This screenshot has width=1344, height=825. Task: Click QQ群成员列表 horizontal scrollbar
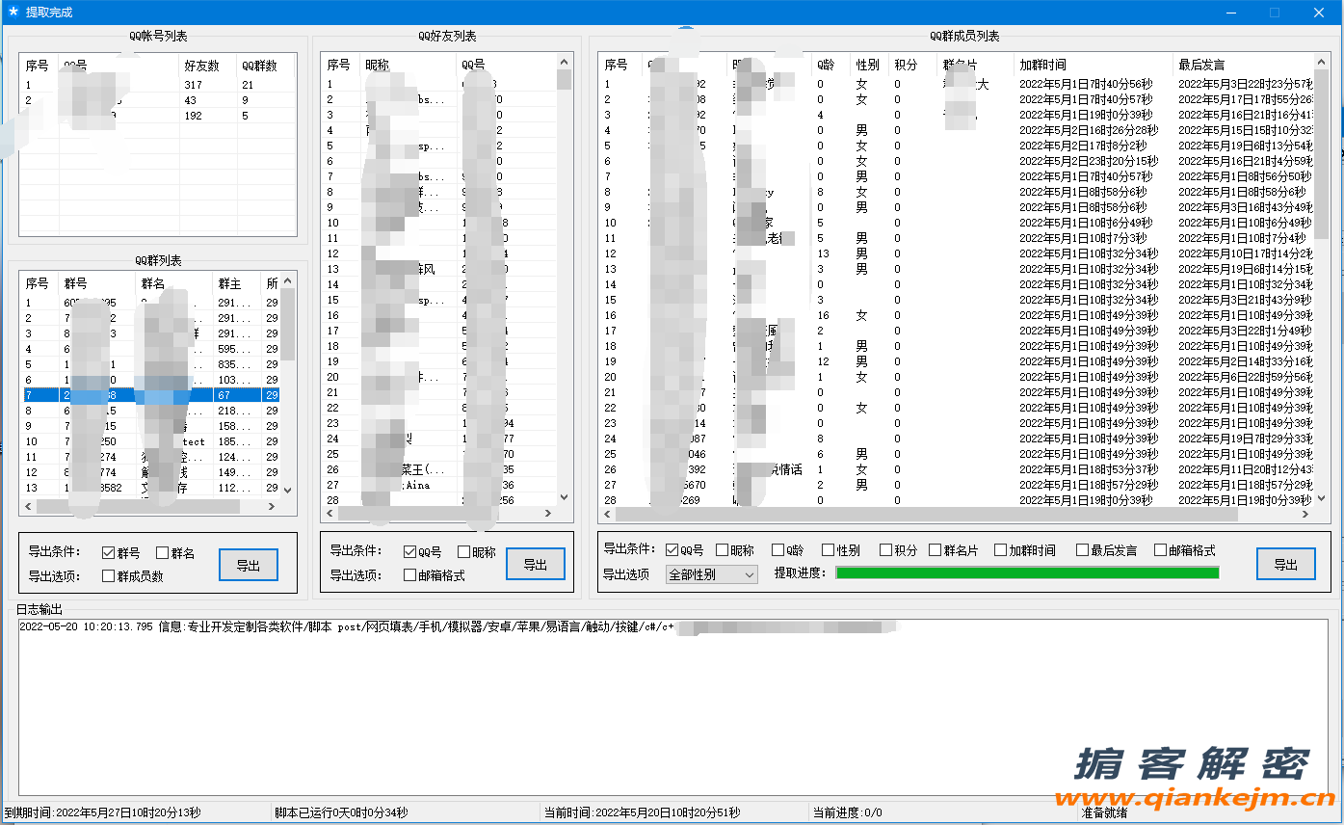[956, 514]
